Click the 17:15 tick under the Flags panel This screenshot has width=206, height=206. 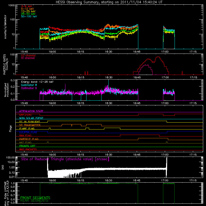pyautogui.click(x=193, y=155)
